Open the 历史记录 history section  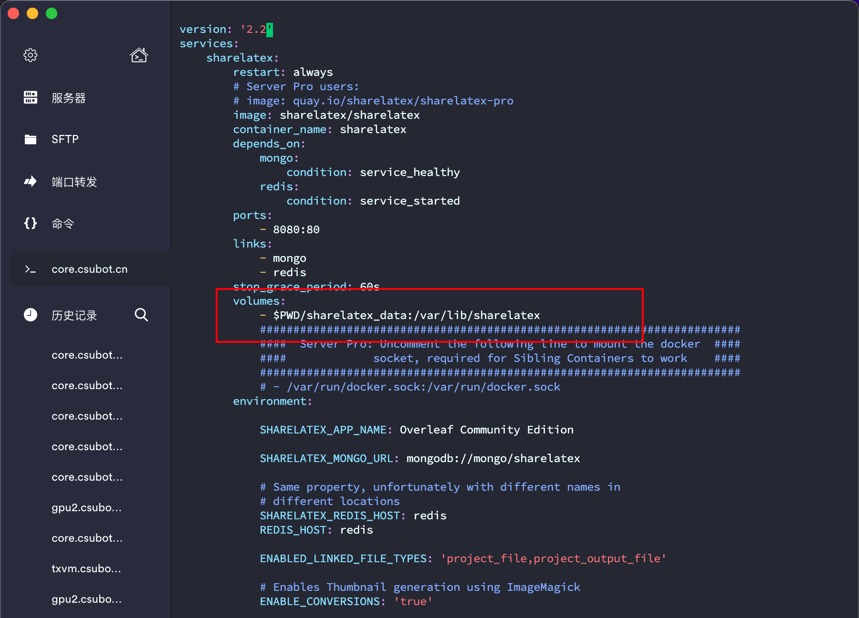[x=73, y=315]
